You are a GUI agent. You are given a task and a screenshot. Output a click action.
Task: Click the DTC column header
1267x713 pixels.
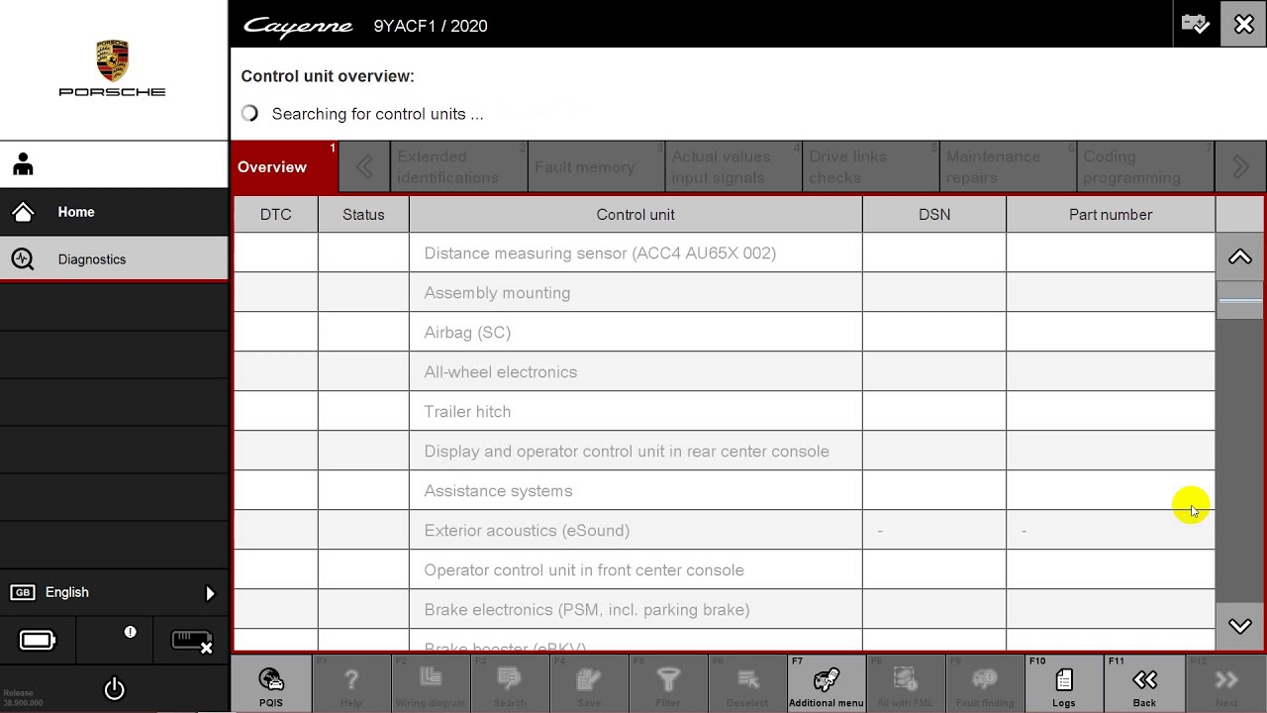tap(275, 214)
